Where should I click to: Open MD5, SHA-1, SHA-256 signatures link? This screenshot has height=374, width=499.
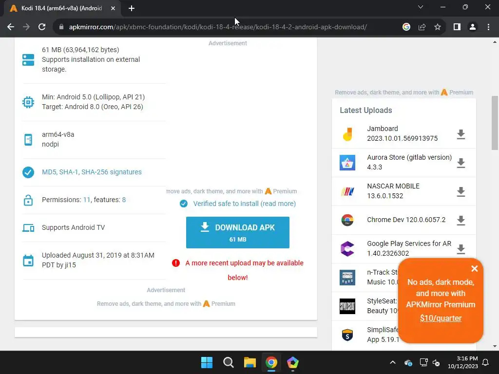[x=92, y=172]
